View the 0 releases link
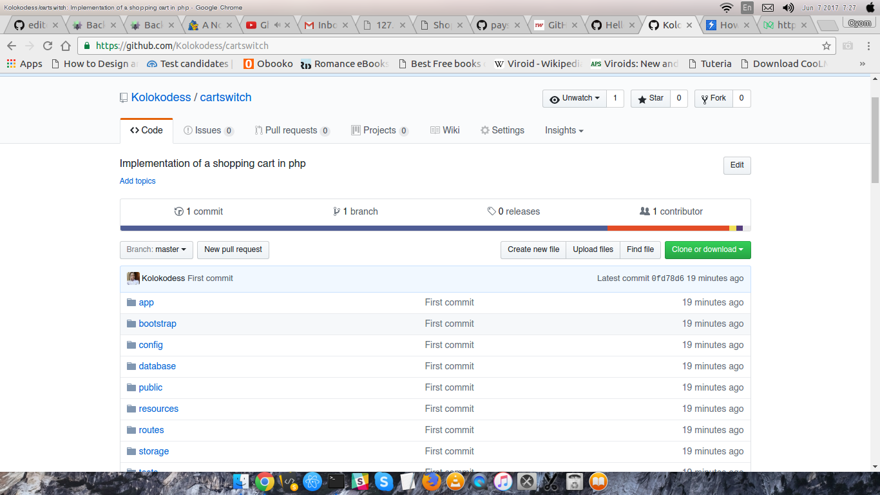 [x=513, y=211]
